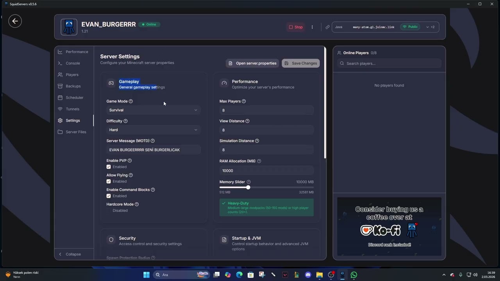Screen dimensions: 500x281
Task: Click help icon next to Difficulty
Action: 125,121
